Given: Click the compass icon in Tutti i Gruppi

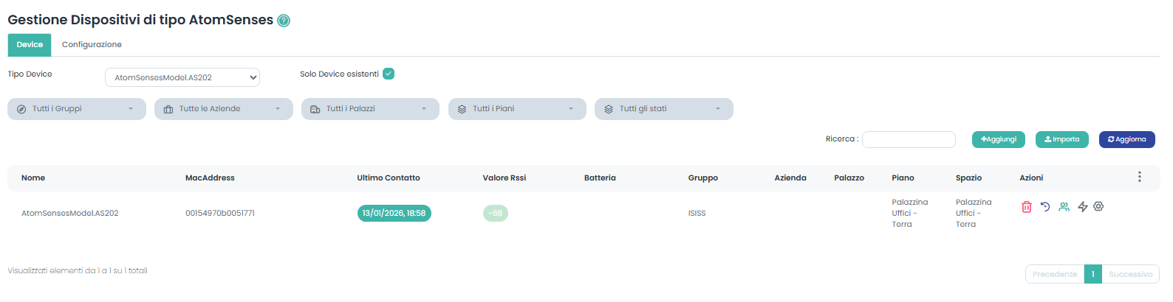Looking at the screenshot, I should point(21,109).
